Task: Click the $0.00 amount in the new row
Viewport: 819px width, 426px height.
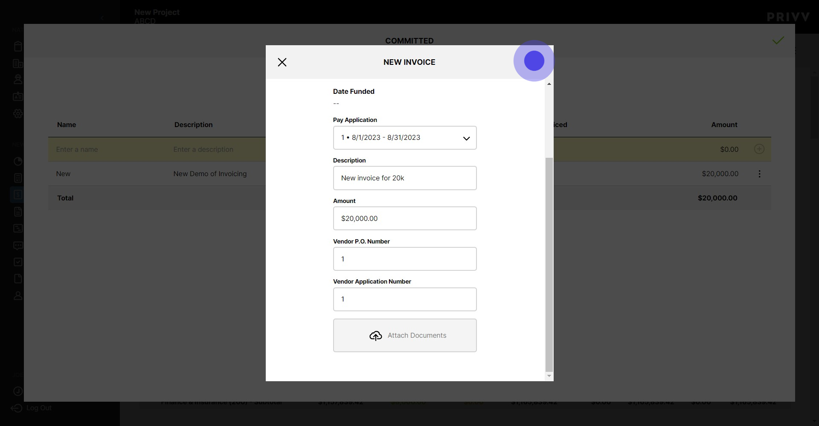Action: click(x=729, y=150)
